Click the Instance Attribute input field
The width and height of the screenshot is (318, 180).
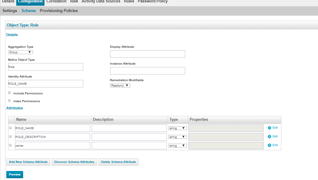(147, 71)
